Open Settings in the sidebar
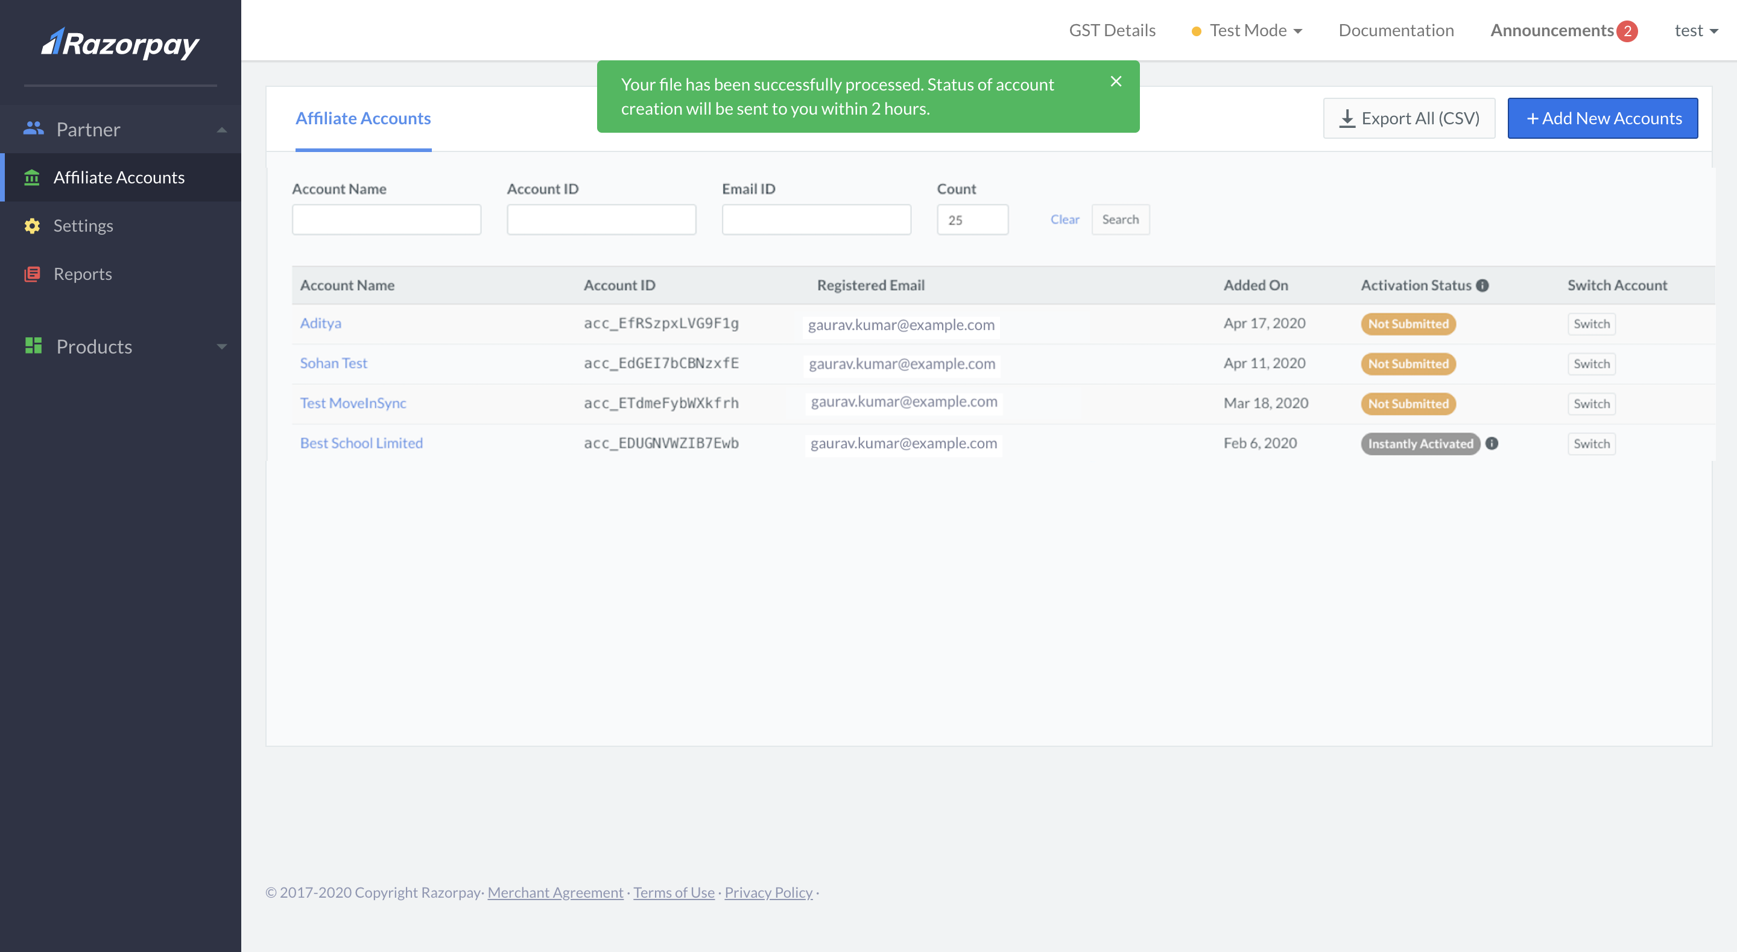 [x=121, y=226]
